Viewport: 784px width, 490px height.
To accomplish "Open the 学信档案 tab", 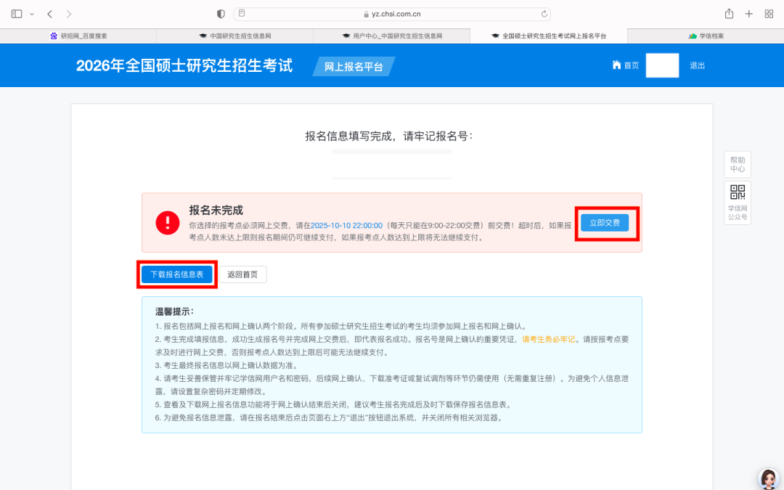I will pyautogui.click(x=706, y=36).
